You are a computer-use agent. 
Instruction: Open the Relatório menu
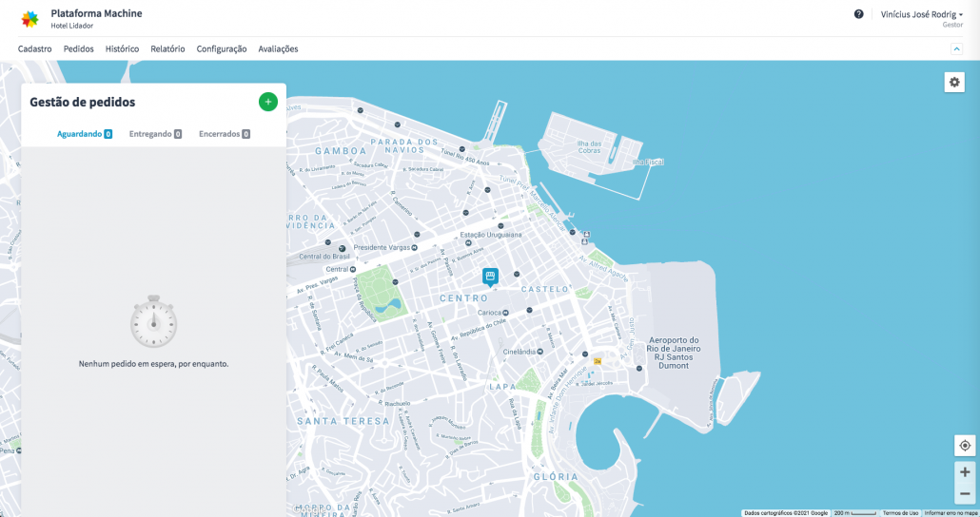167,48
